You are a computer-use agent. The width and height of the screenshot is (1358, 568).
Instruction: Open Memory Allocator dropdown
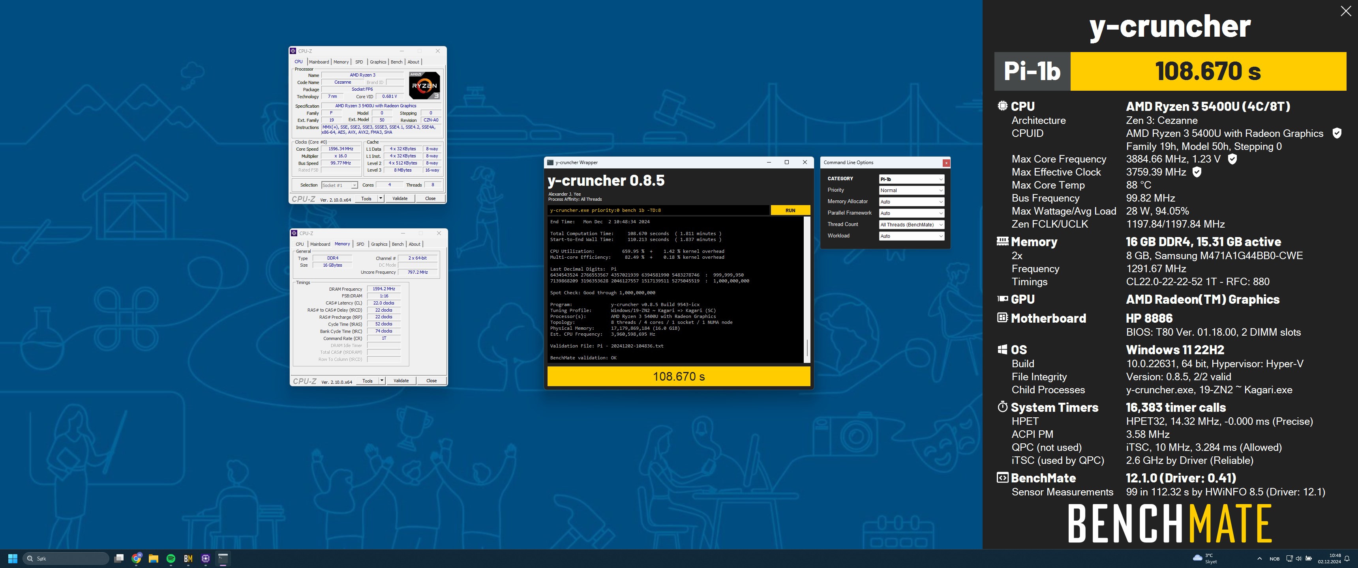912,202
